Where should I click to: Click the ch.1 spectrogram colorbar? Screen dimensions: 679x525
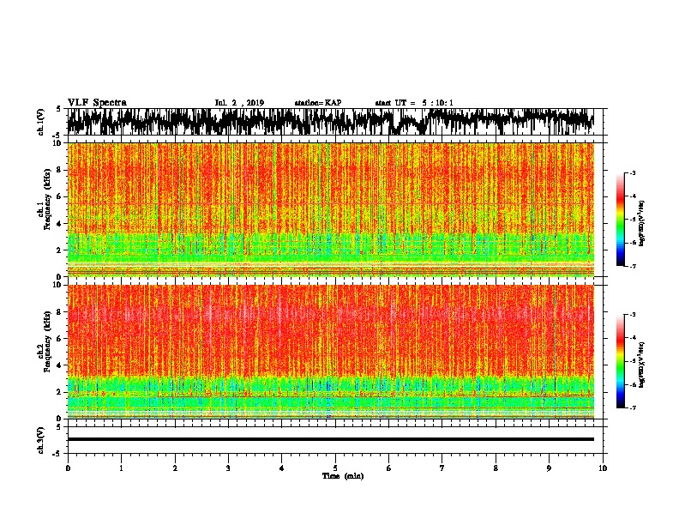point(621,220)
